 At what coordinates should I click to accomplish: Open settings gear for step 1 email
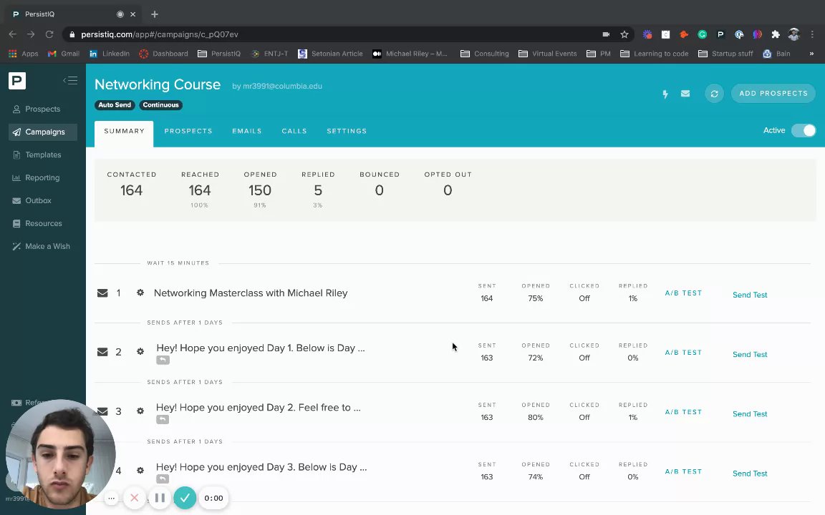point(140,293)
